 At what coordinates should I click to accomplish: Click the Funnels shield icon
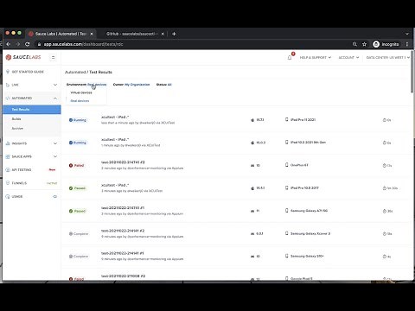[x=8, y=183]
